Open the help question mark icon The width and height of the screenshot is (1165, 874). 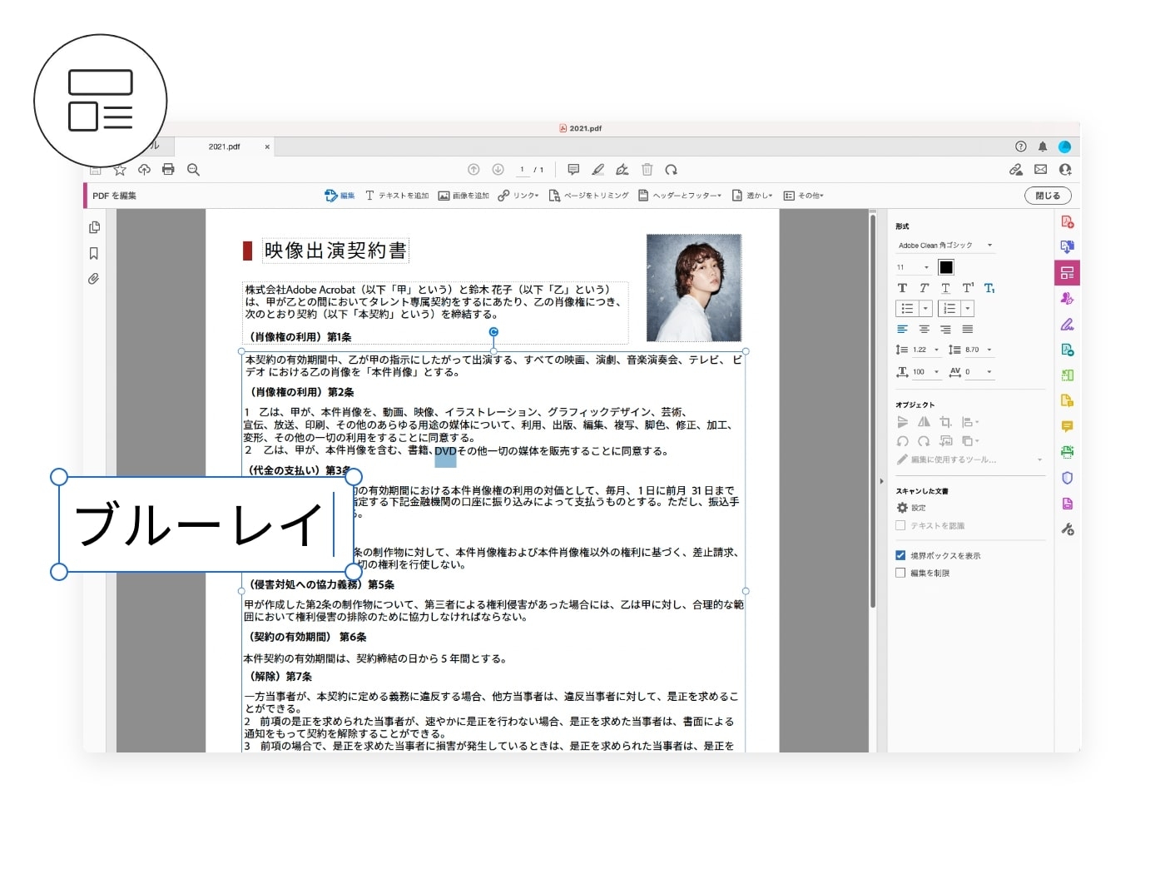tap(1021, 146)
